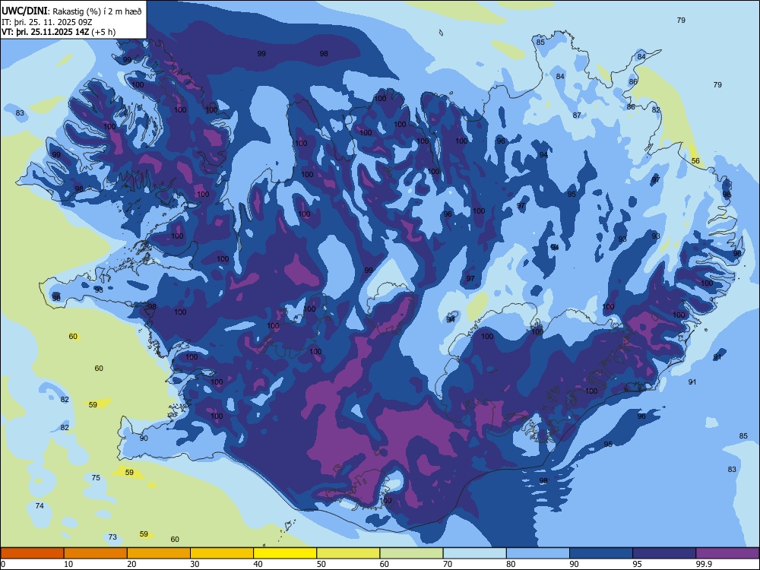Select the legend tick label '30'
This screenshot has height=570, width=760.
[195, 564]
